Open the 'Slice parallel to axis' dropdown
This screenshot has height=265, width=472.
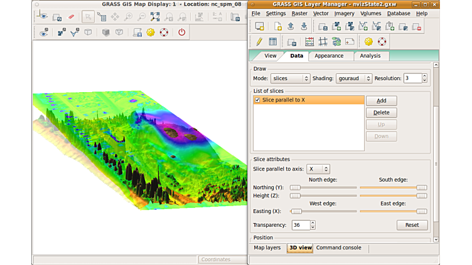pos(318,169)
